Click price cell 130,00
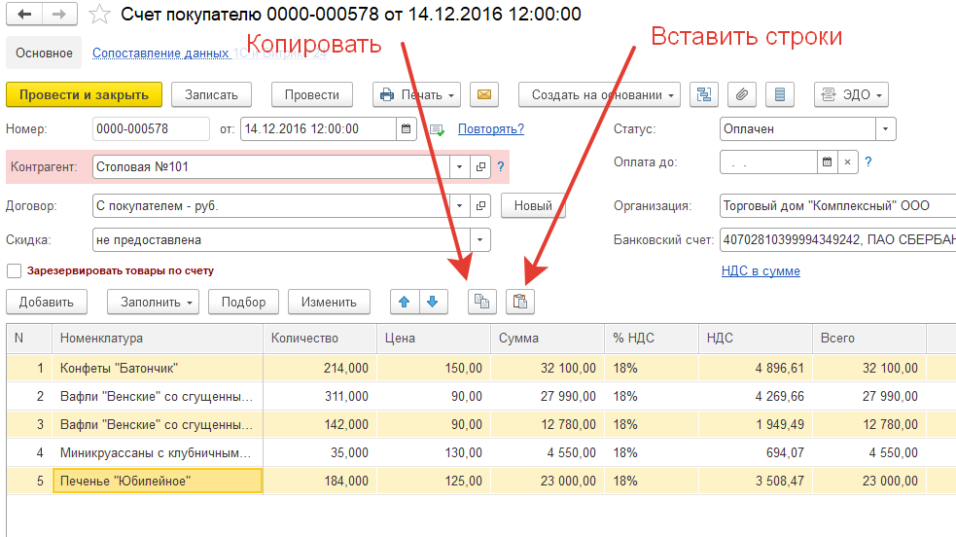 point(434,453)
